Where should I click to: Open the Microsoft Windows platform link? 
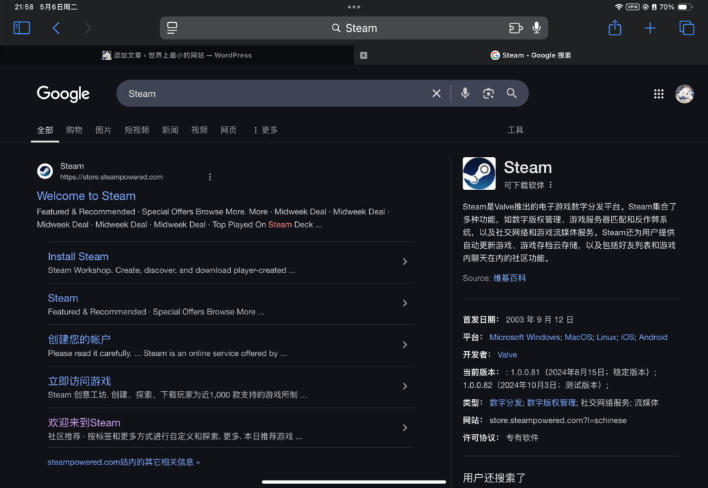point(524,337)
